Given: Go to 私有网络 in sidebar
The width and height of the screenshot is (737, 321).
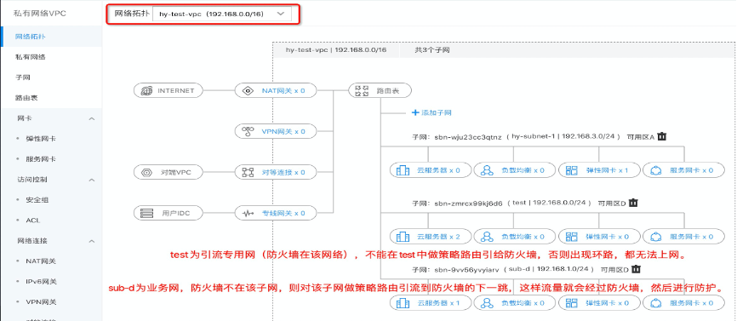Looking at the screenshot, I should coord(30,57).
